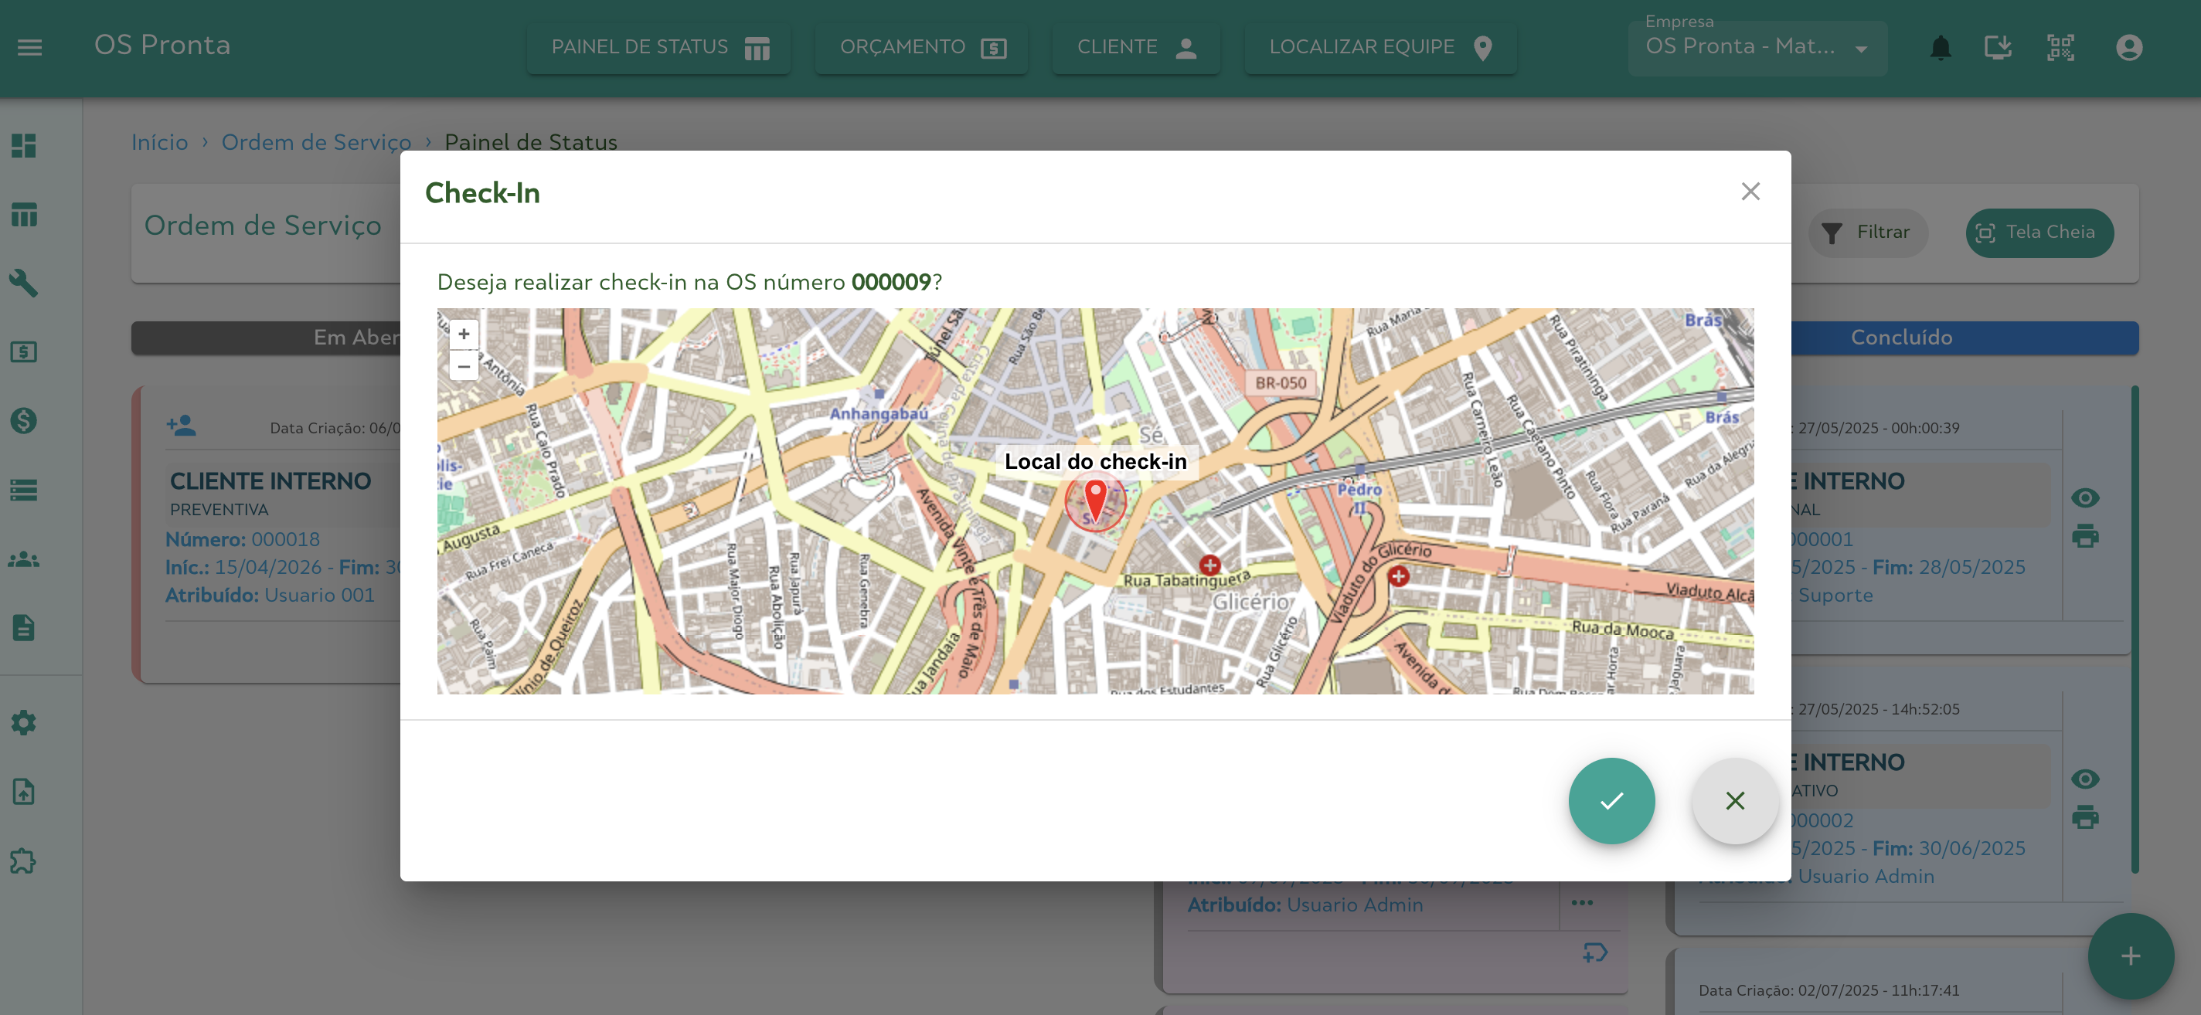Toggle Tela Cheia fullscreen mode
2201x1015 pixels.
tap(2039, 233)
